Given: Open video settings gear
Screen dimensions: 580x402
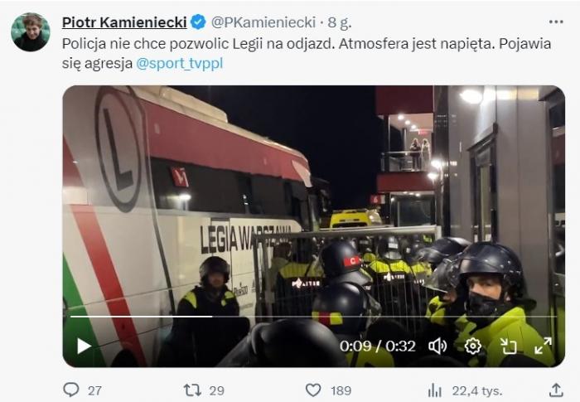Looking at the screenshot, I should point(473,346).
